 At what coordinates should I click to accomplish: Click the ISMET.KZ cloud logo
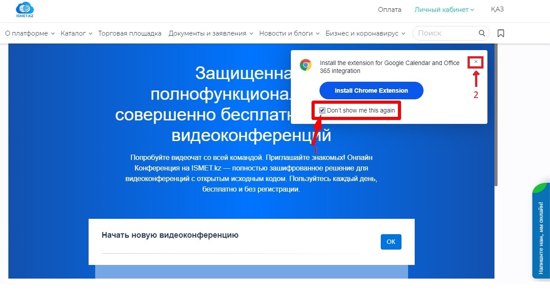click(x=25, y=10)
